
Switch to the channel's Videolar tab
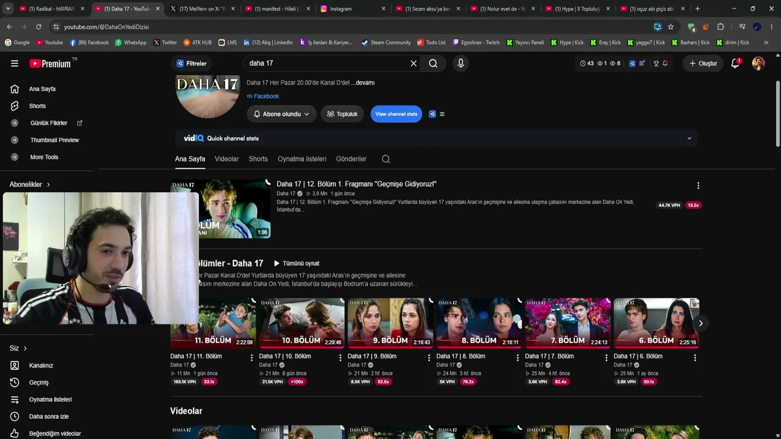tap(226, 159)
